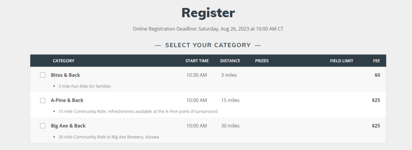Check the Bites & Back category checkbox
This screenshot has width=412, height=150.
tap(43, 75)
